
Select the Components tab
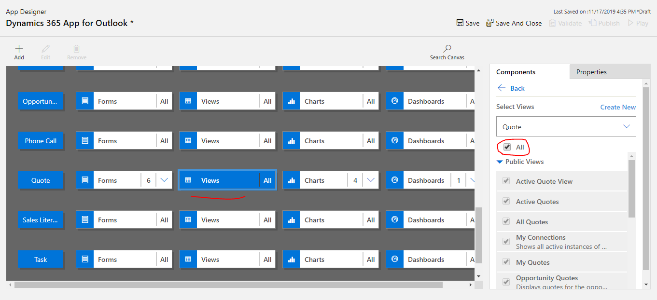[517, 71]
